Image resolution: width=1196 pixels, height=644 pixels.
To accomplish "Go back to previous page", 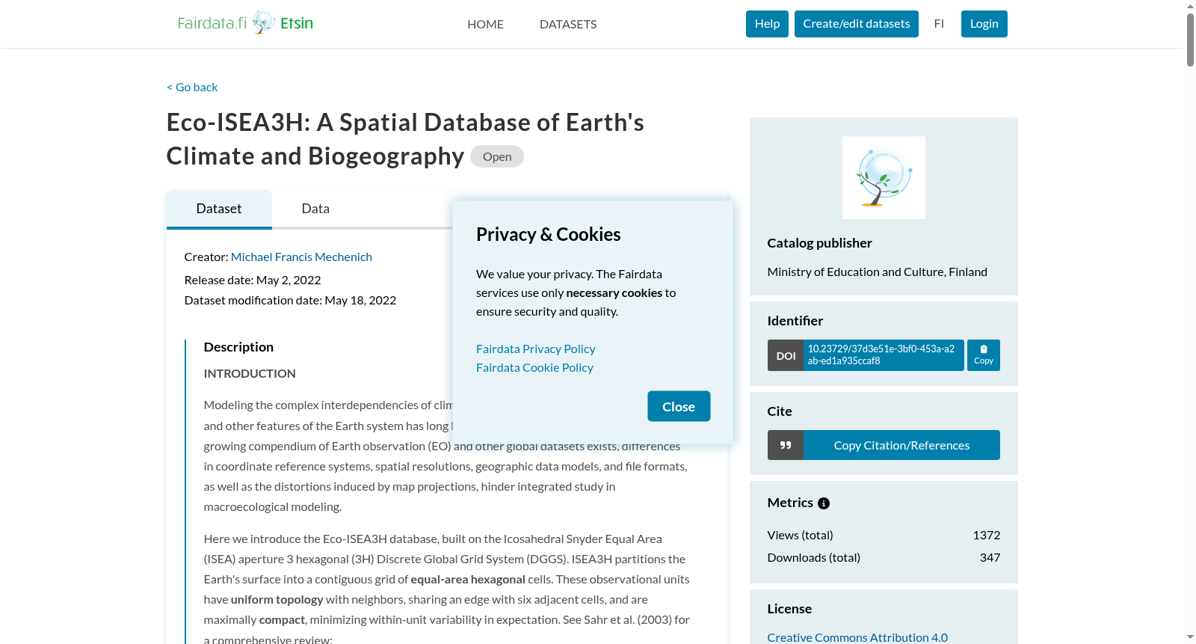I will pos(192,87).
